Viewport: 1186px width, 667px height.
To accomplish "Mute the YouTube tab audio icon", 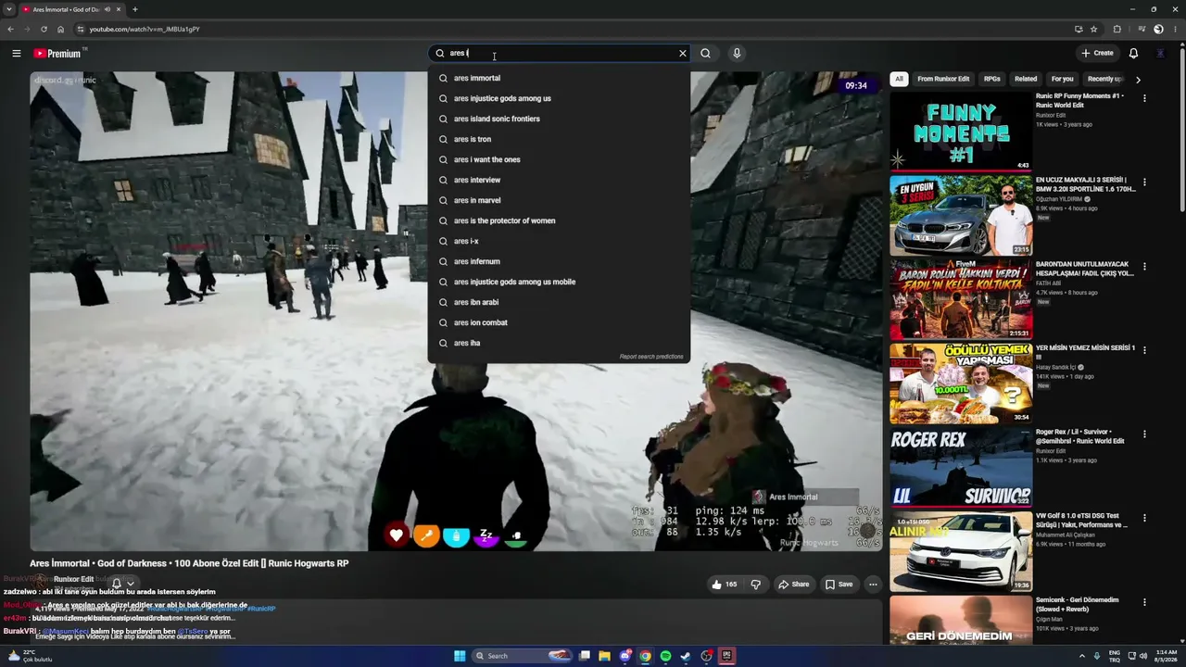I will 107,9.
